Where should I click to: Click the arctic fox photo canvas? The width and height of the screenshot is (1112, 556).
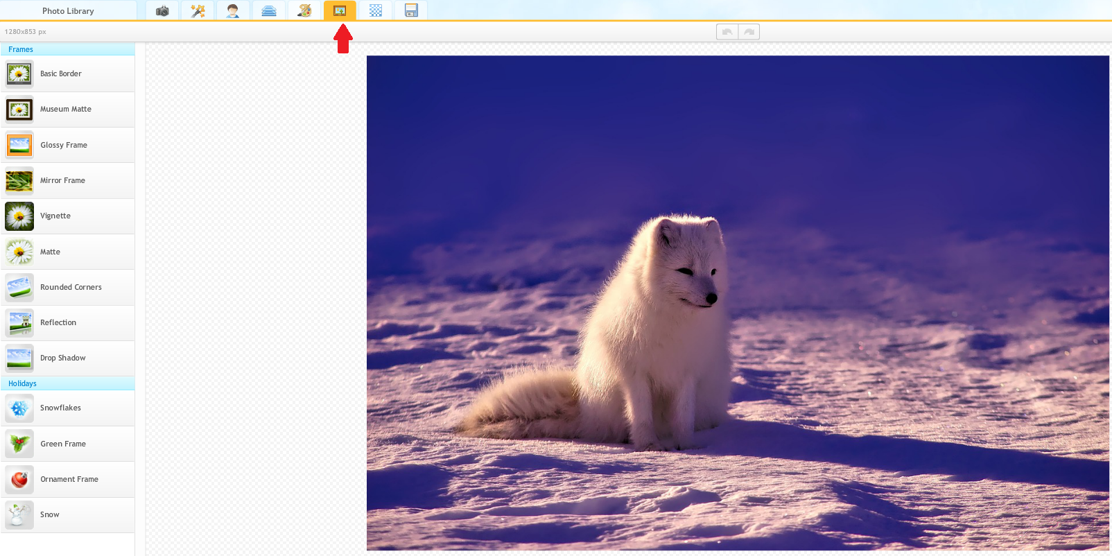pyautogui.click(x=737, y=303)
